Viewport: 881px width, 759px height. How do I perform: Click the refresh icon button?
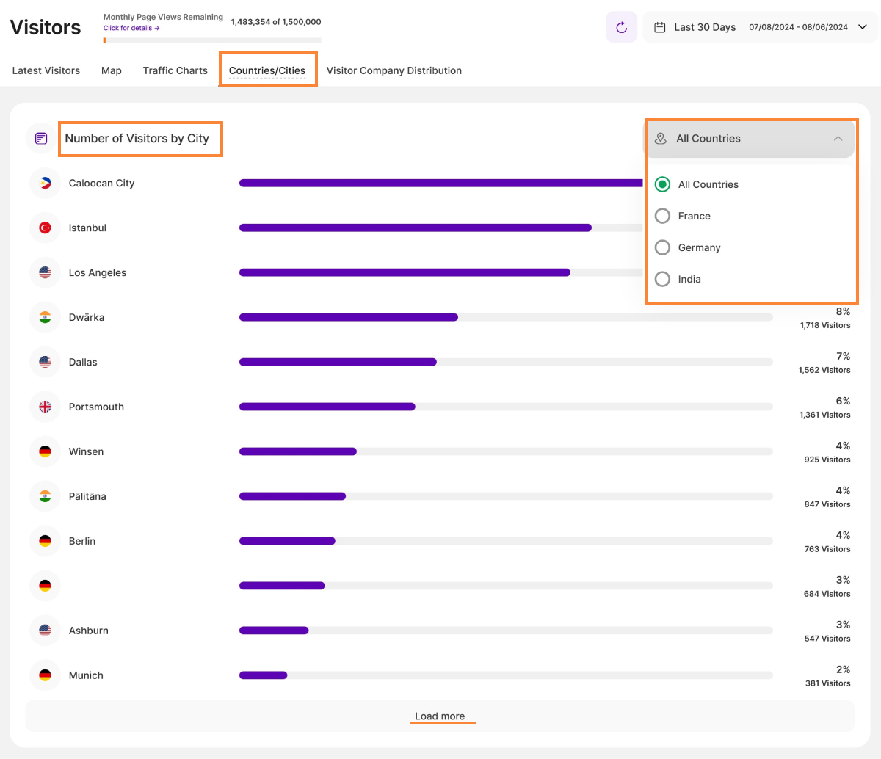click(621, 27)
